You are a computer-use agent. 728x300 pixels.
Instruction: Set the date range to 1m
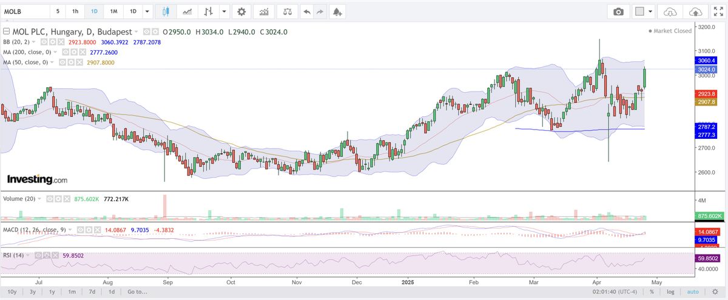click(72, 292)
